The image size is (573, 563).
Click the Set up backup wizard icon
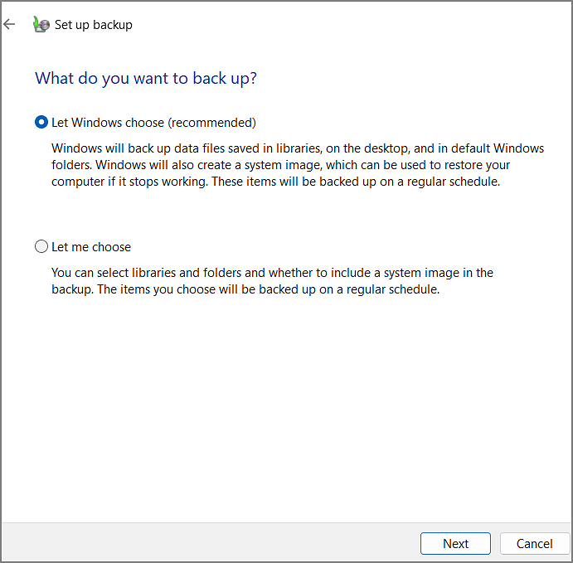[x=41, y=25]
